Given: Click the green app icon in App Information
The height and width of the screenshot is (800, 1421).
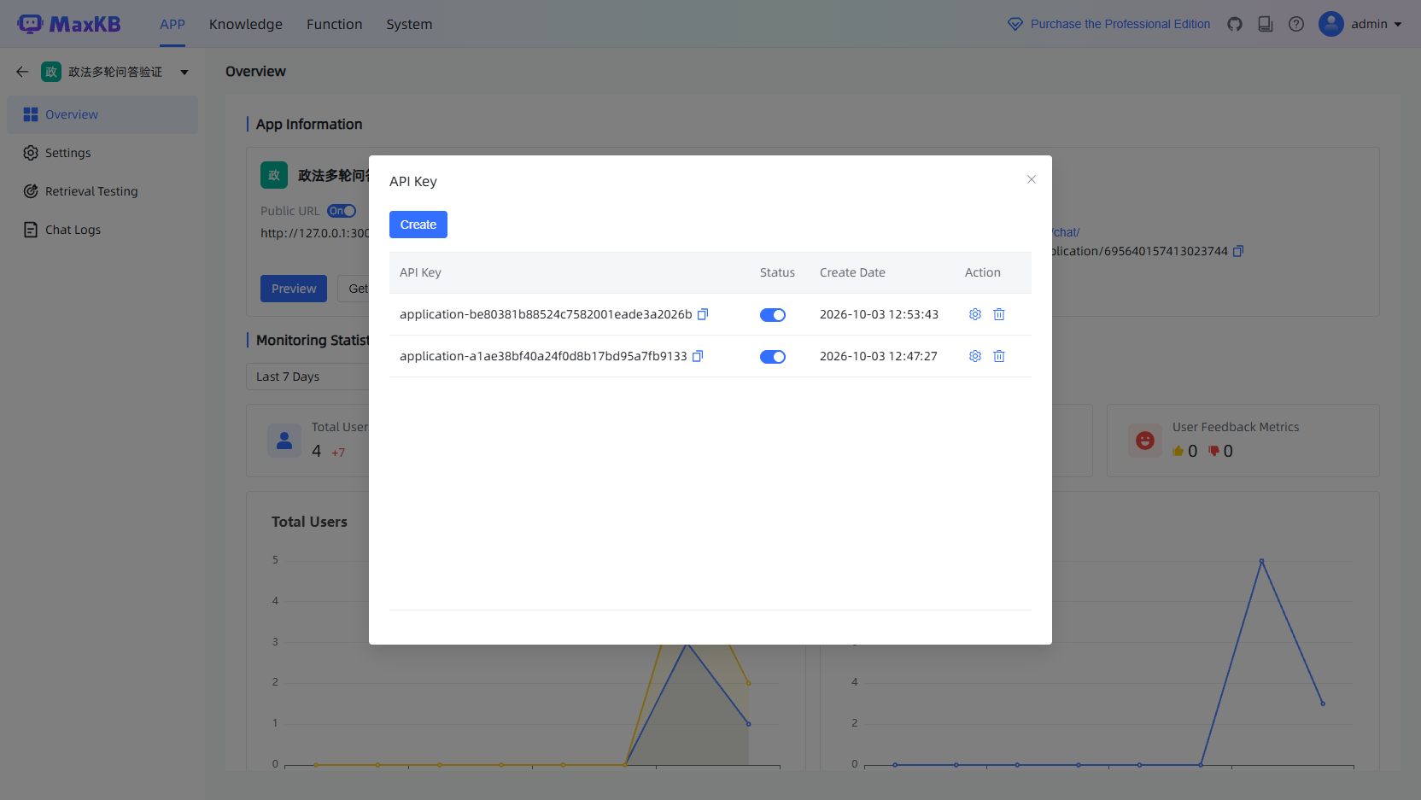Looking at the screenshot, I should tap(274, 175).
